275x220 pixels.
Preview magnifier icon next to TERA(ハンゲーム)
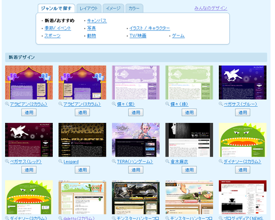[114, 162]
